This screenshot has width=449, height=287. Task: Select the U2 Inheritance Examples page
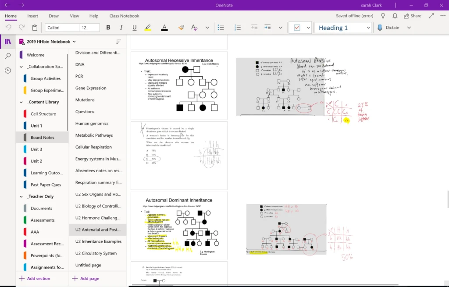point(98,241)
